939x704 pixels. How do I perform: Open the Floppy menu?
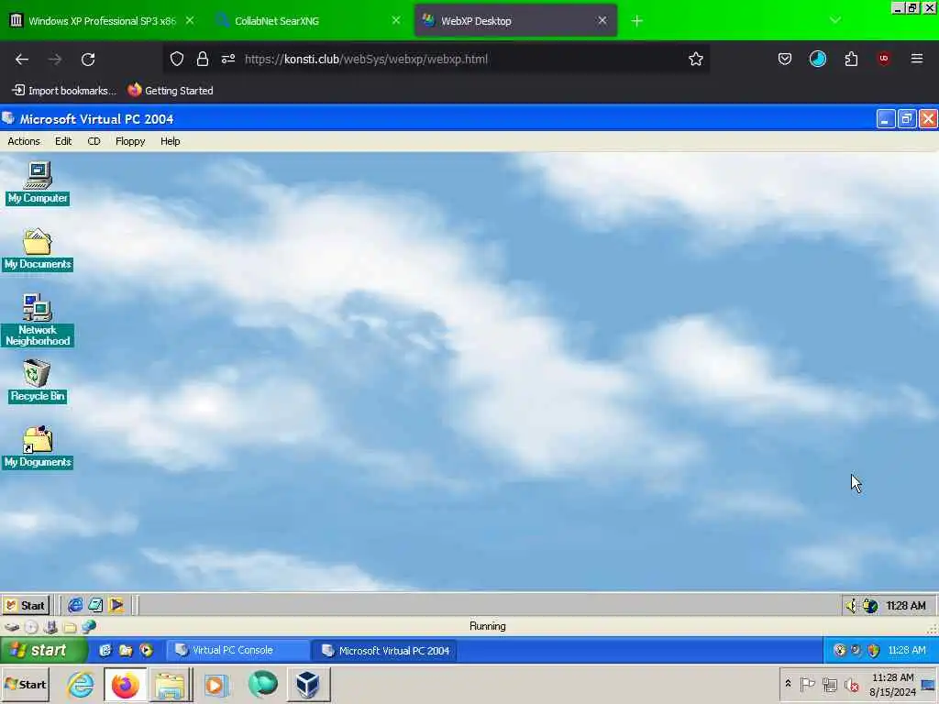[130, 141]
